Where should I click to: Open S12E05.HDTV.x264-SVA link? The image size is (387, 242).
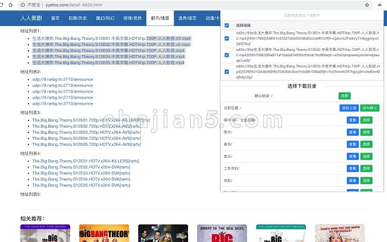pyautogui.click(x=81, y=185)
